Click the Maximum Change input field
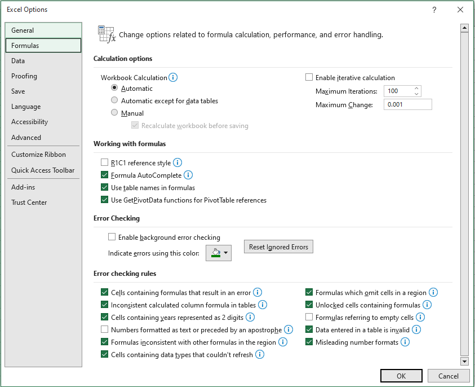 pyautogui.click(x=408, y=104)
